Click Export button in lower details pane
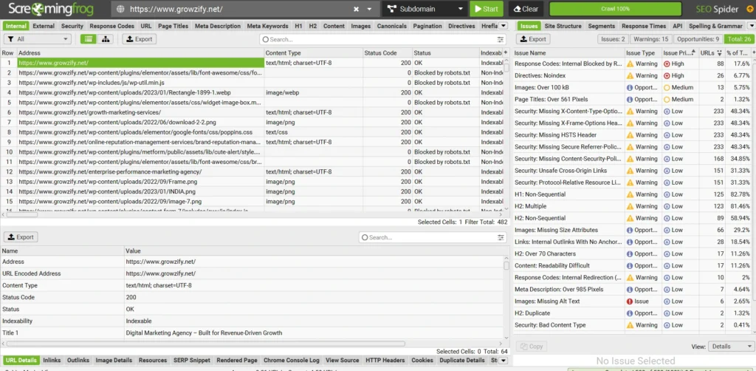The image size is (756, 371). pyautogui.click(x=21, y=237)
